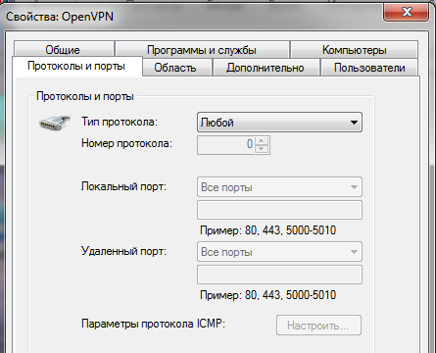Open the Область tab

pos(177,68)
